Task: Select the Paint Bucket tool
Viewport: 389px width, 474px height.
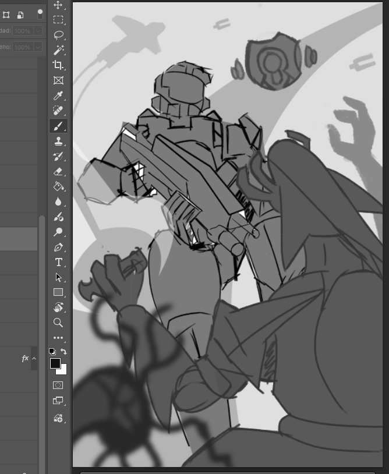Action: (58, 186)
